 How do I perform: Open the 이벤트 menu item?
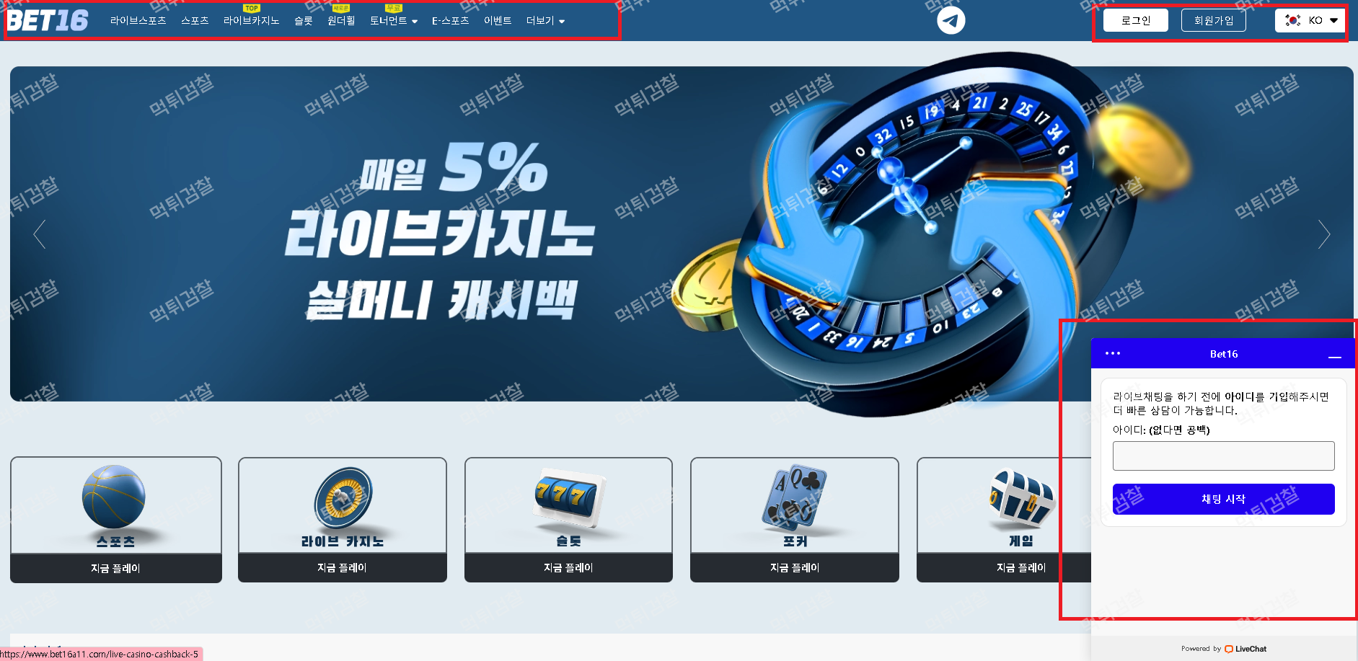(498, 21)
